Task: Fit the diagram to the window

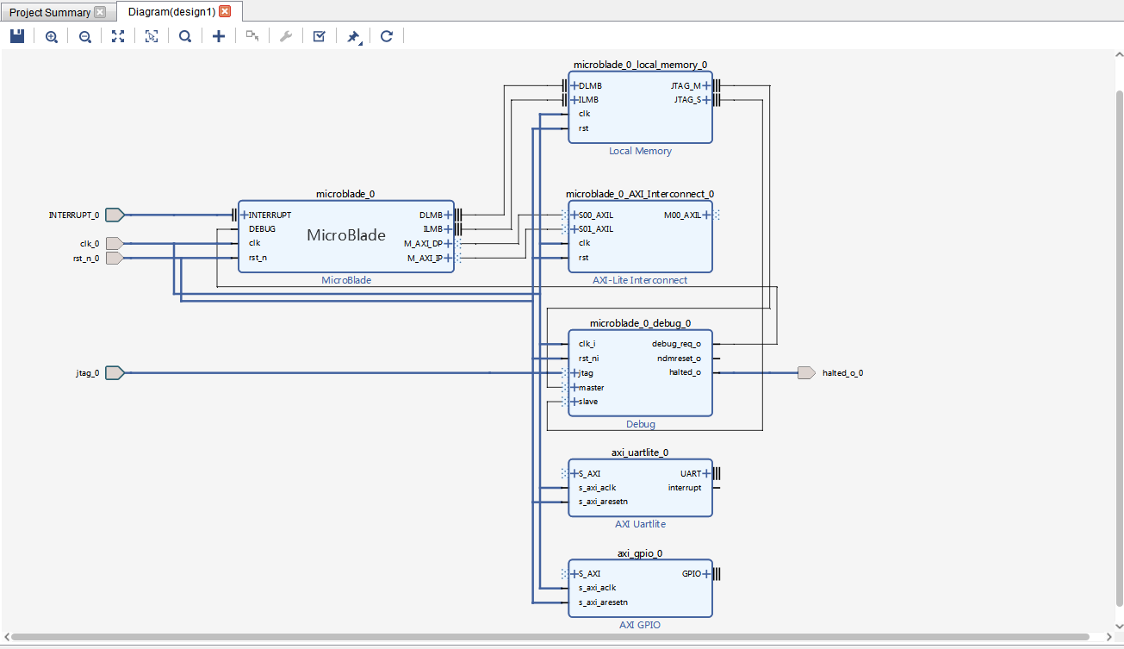Action: 118,36
